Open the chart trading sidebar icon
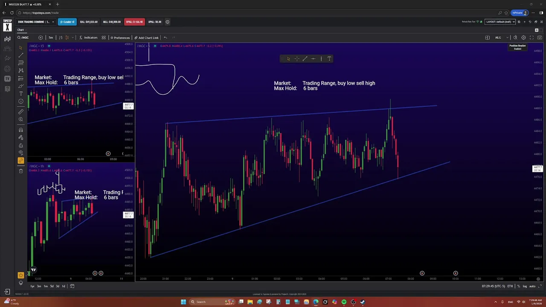546x307 pixels. click(x=7, y=39)
